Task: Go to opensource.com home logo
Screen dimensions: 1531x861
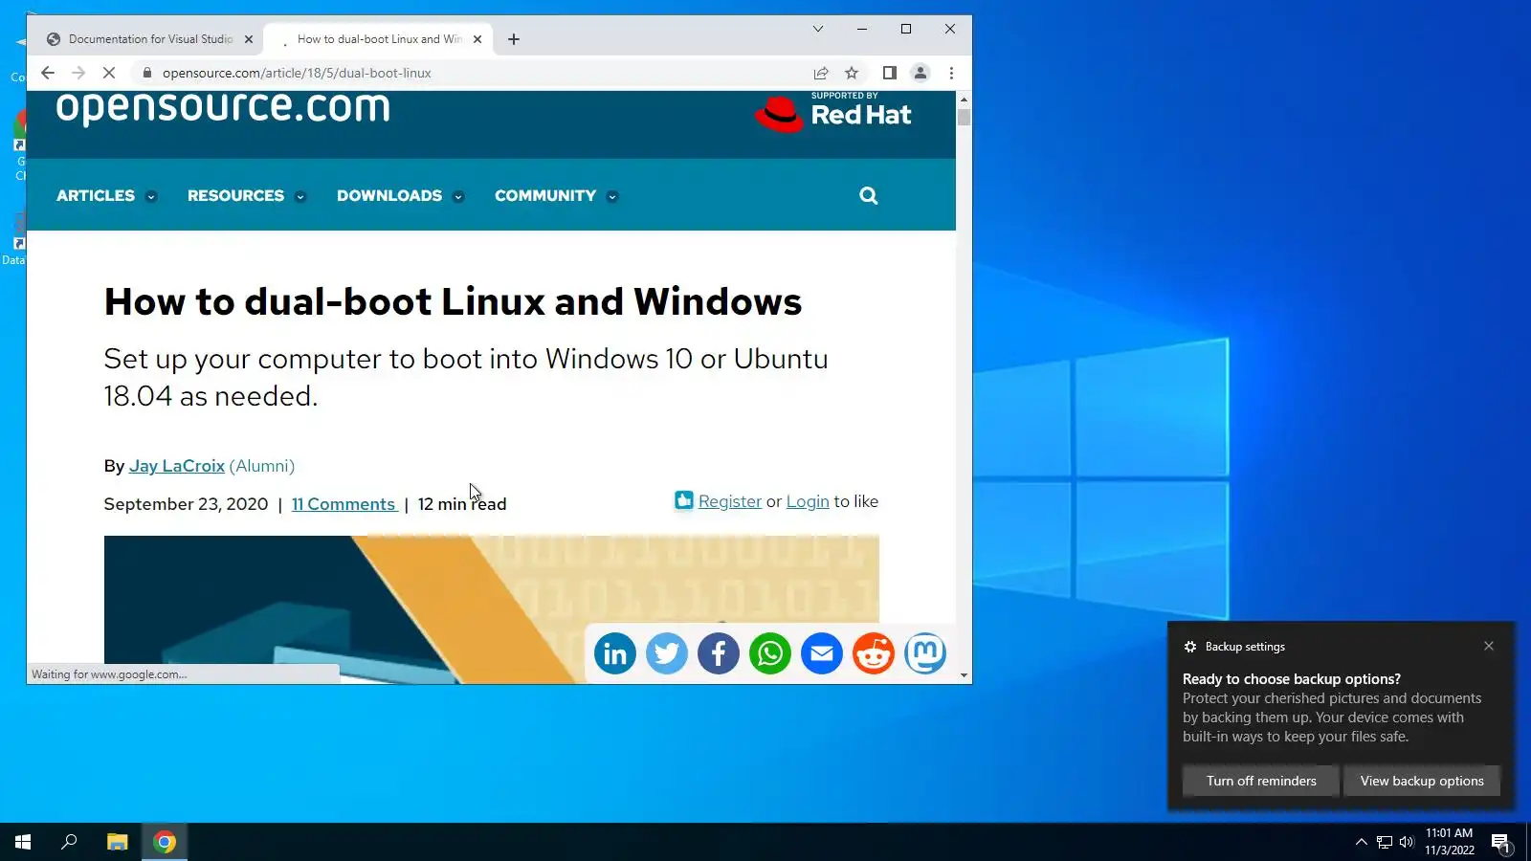Action: [x=223, y=107]
